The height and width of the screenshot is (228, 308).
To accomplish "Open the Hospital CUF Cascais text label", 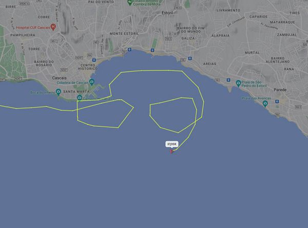I will pyautogui.click(x=33, y=28).
